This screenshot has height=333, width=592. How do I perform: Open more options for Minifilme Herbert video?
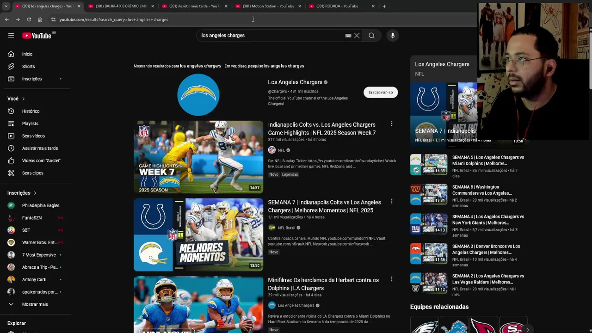click(x=391, y=279)
